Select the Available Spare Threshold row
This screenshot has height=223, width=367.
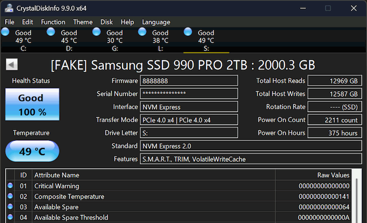179,217
